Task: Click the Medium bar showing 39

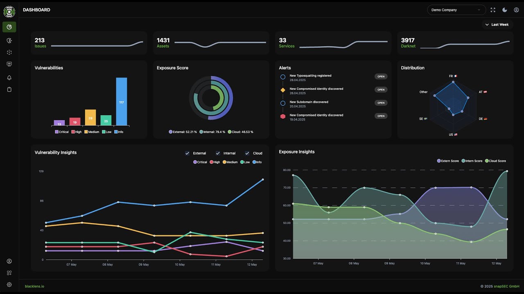Action: click(x=90, y=117)
